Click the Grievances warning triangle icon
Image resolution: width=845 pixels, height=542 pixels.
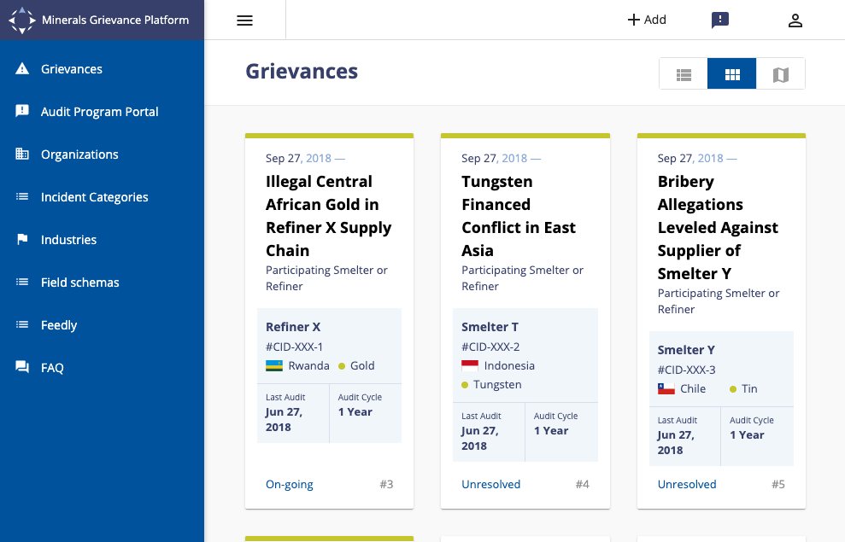[x=22, y=69]
